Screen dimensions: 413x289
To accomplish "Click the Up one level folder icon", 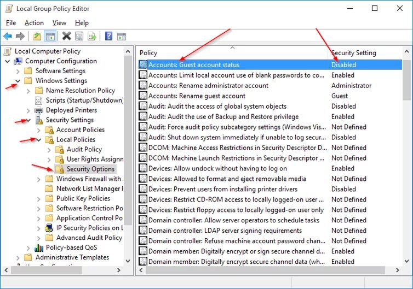I will 37,36.
